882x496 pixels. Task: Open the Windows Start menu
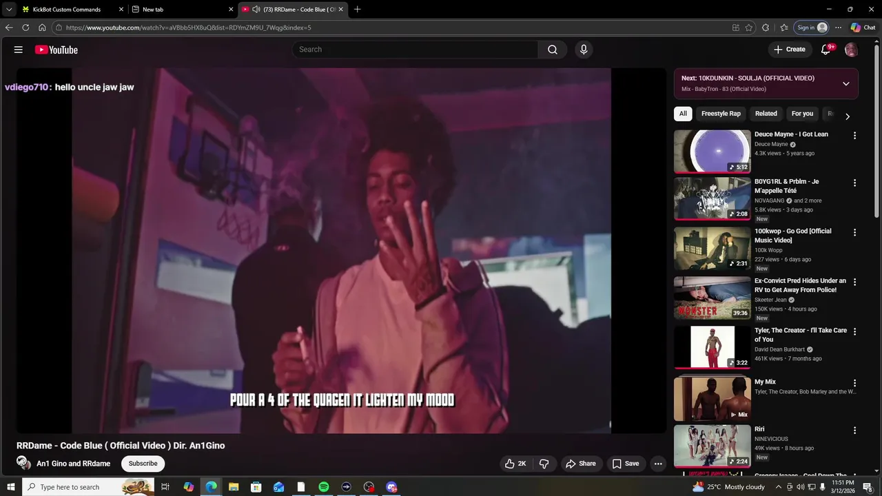(x=10, y=487)
